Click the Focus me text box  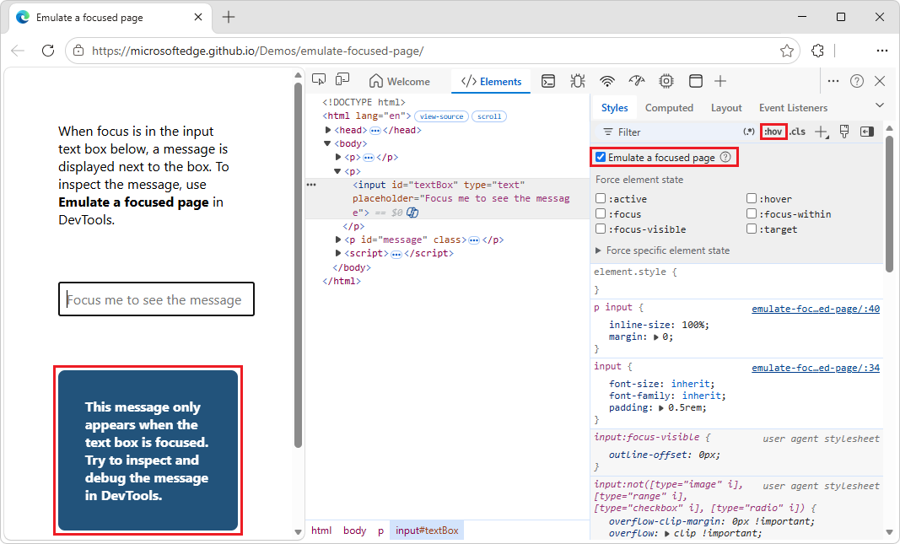pos(156,299)
